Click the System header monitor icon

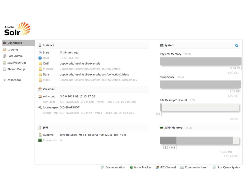pos(162,45)
